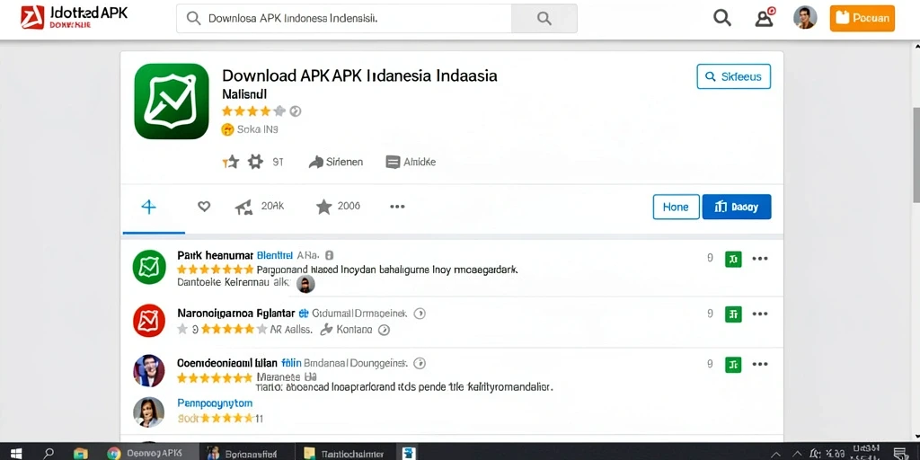Click the Pennpooynytom reviewer name

coord(215,403)
